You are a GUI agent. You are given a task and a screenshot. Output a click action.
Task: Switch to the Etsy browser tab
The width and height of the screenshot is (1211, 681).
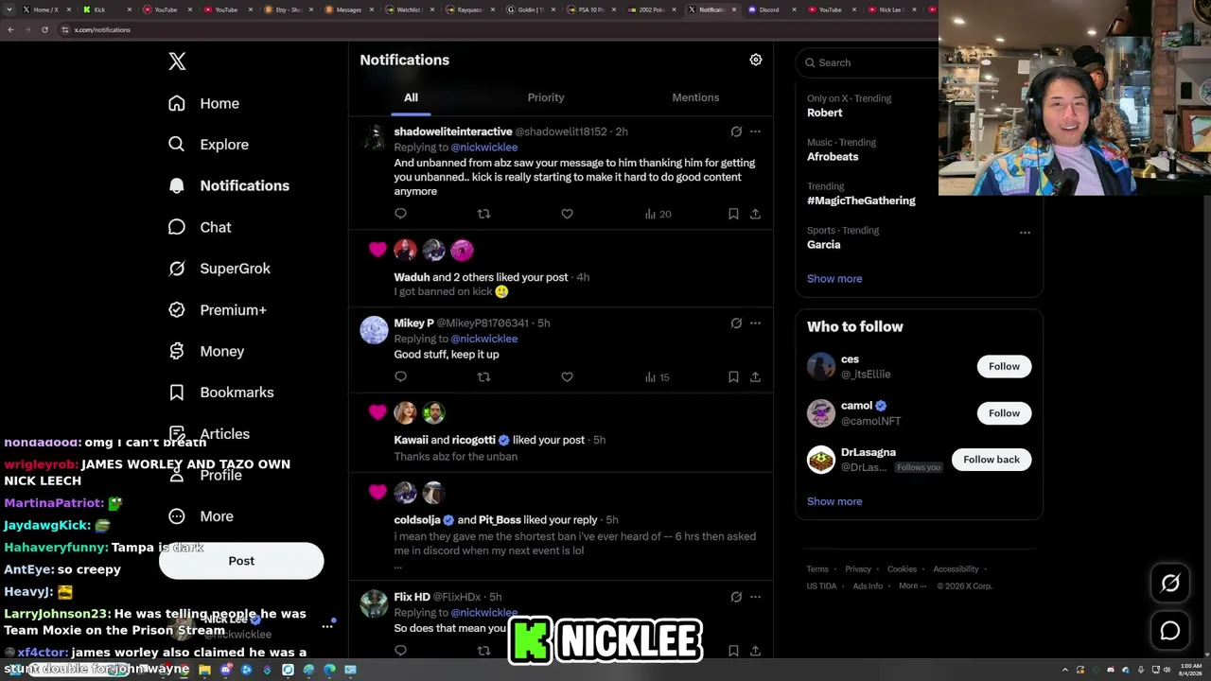pyautogui.click(x=288, y=9)
